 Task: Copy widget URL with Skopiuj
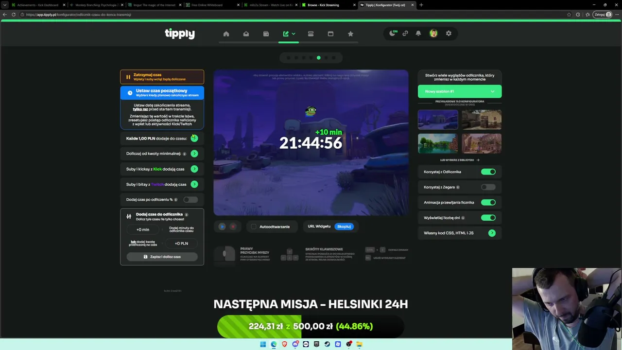click(344, 227)
